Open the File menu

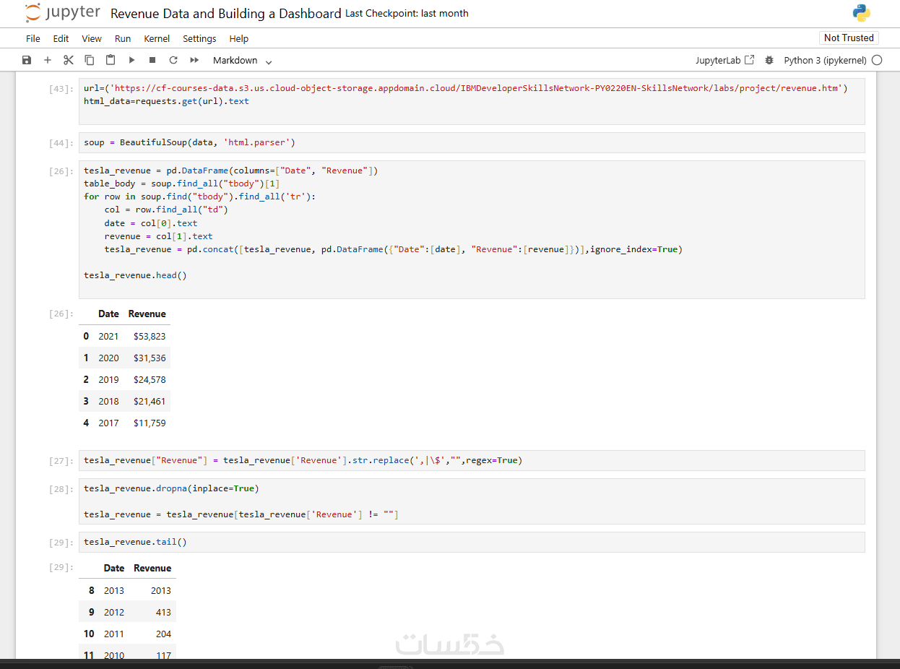pyautogui.click(x=33, y=38)
